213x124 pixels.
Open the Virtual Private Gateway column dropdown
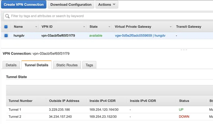(x=171, y=27)
